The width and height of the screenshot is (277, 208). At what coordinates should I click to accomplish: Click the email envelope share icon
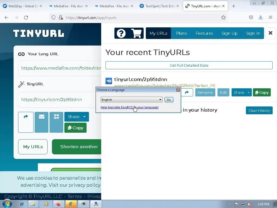(x=41, y=122)
